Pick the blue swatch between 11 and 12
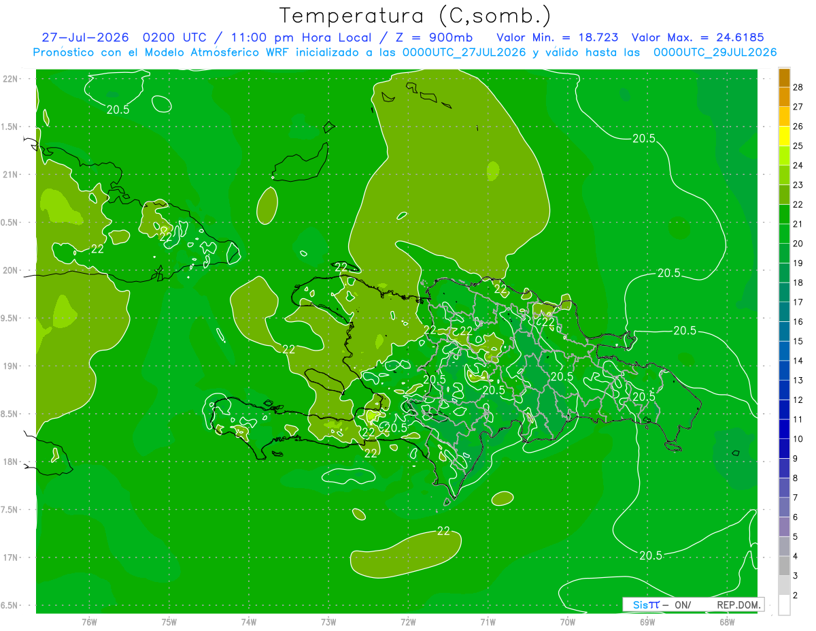 (784, 409)
